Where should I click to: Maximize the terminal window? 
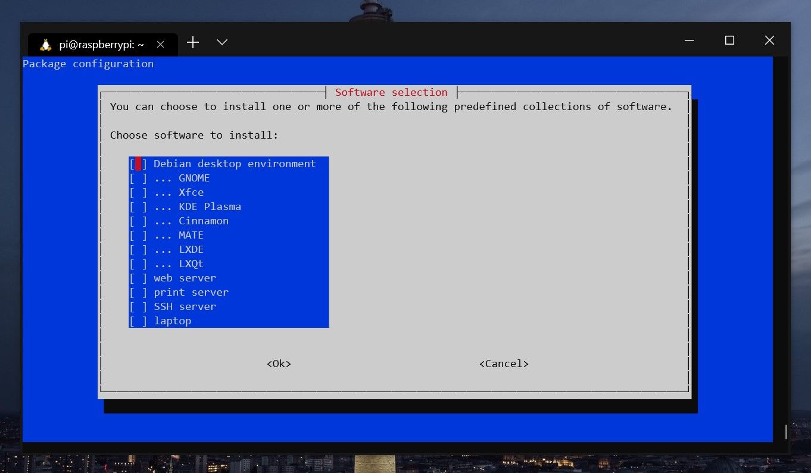[x=729, y=40]
